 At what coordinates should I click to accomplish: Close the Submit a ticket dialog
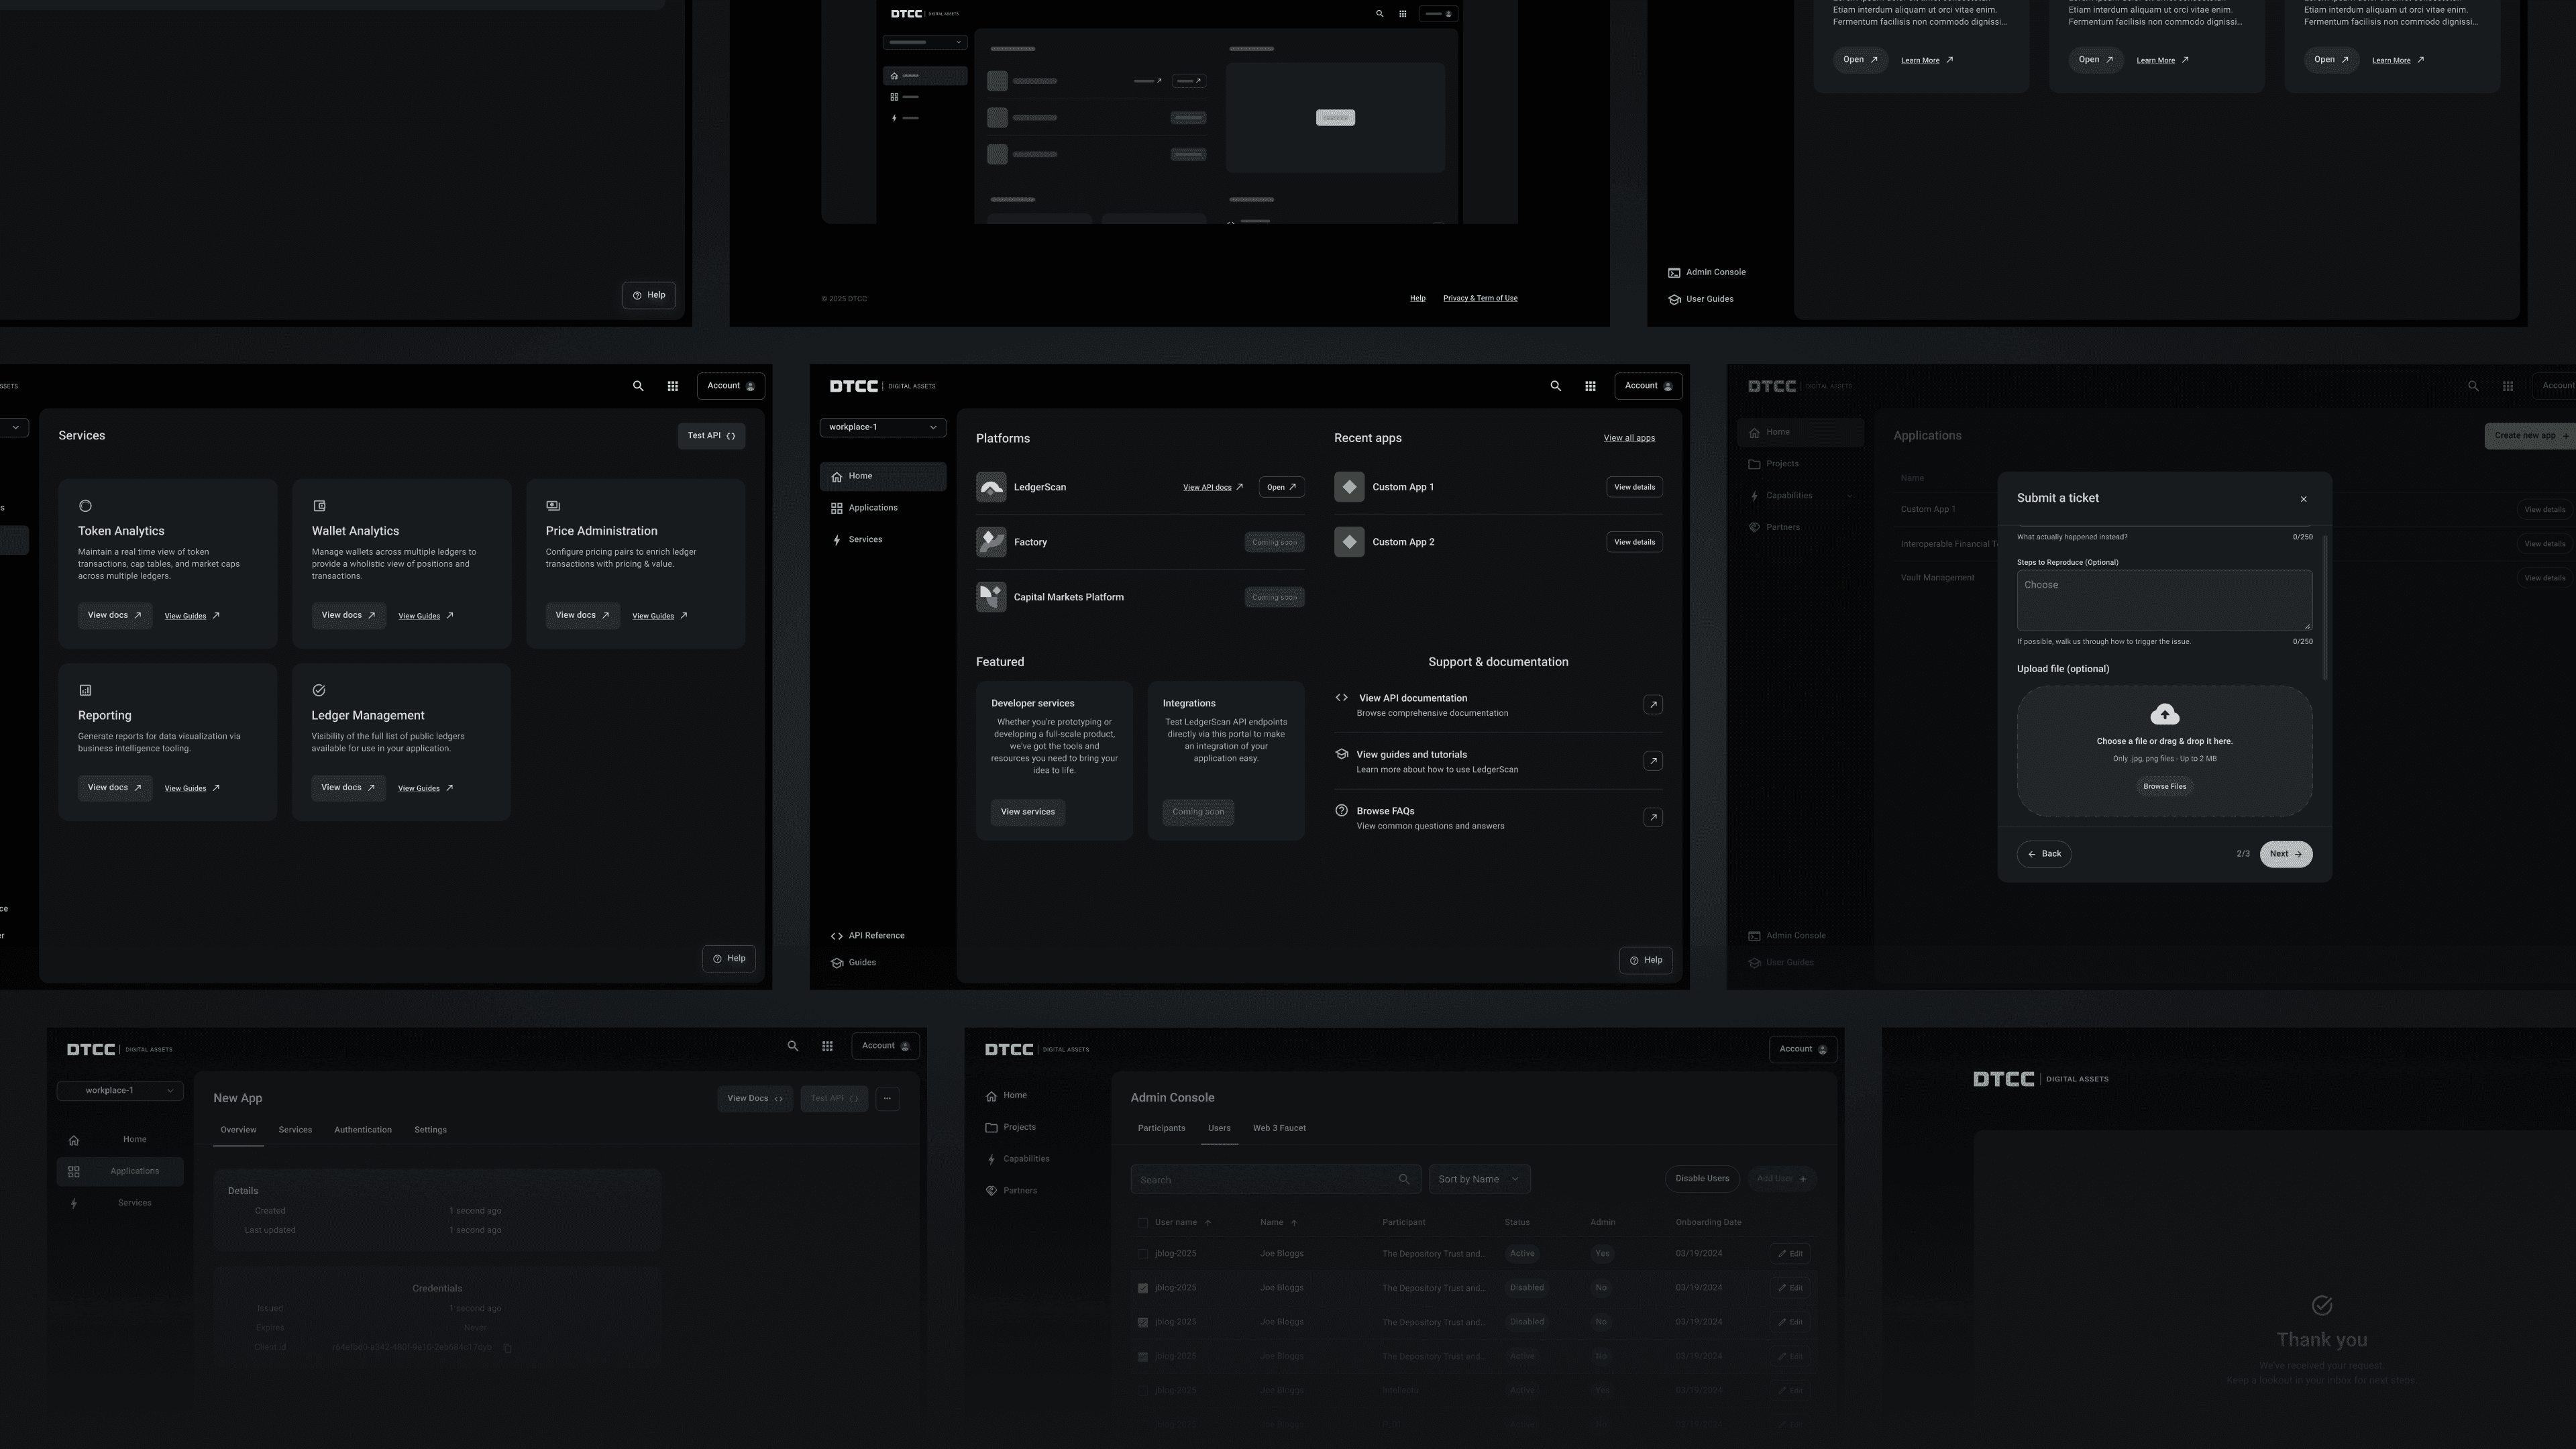tap(2303, 499)
